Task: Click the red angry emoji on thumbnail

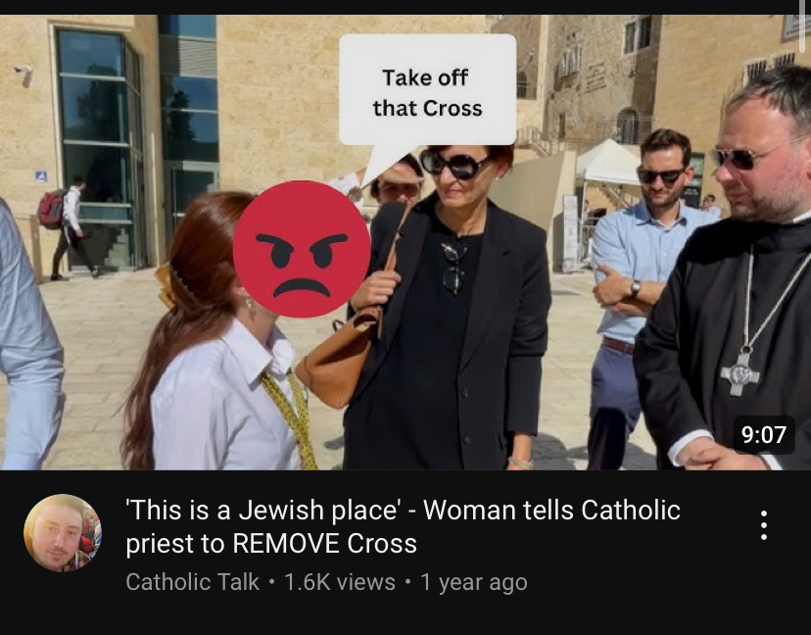Action: pyautogui.click(x=302, y=249)
